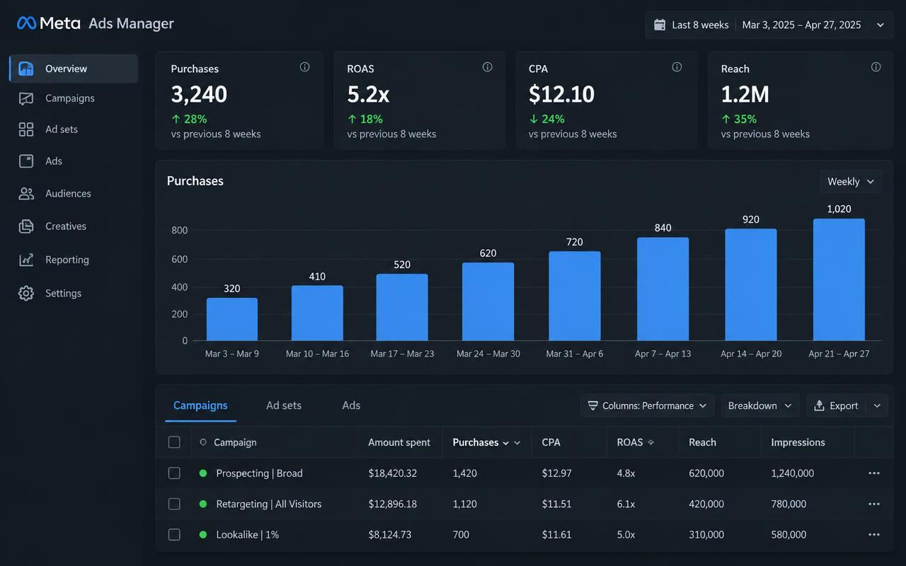Toggle the select-all campaigns checkbox
The width and height of the screenshot is (906, 566).
(x=174, y=442)
